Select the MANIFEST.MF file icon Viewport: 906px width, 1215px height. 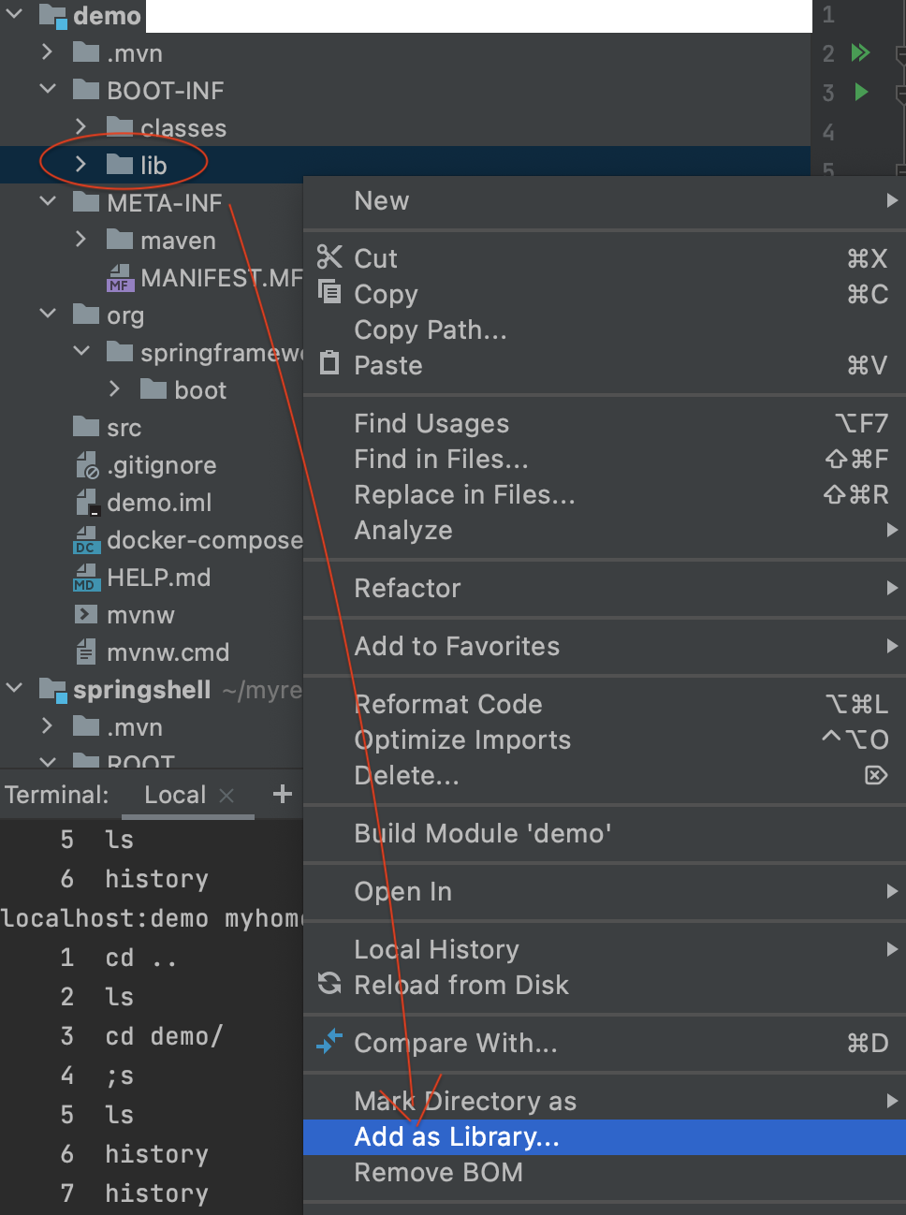(x=119, y=278)
